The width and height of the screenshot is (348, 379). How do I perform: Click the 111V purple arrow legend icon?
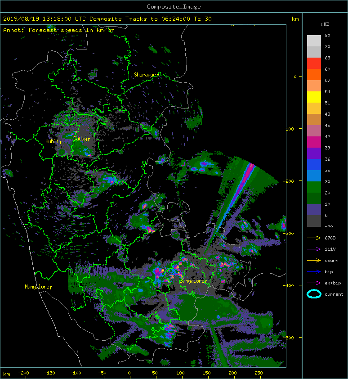pos(314,249)
